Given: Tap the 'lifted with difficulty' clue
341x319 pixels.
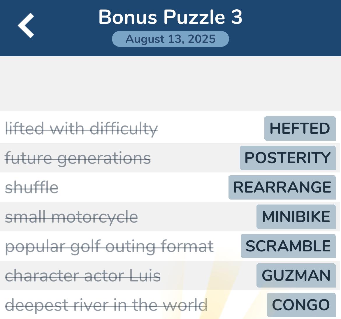Looking at the screenshot, I should tap(82, 129).
